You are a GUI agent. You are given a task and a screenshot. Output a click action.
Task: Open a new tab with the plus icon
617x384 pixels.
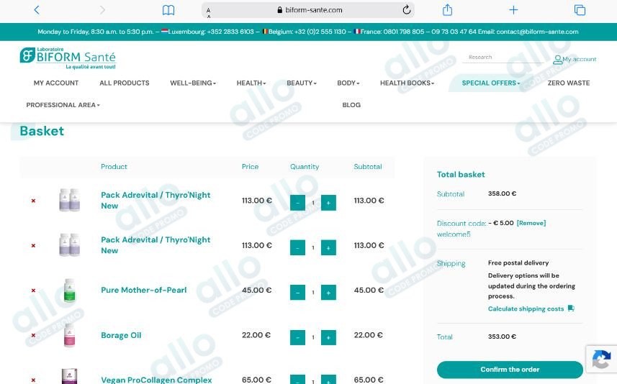513,10
